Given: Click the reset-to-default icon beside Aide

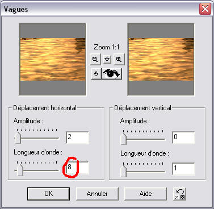Looking at the screenshot, I should pyautogui.click(x=180, y=194).
